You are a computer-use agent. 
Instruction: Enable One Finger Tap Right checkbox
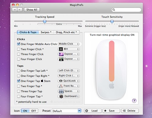tap(19, 76)
